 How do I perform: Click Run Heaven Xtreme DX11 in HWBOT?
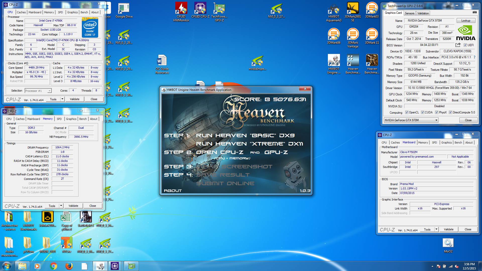click(249, 144)
